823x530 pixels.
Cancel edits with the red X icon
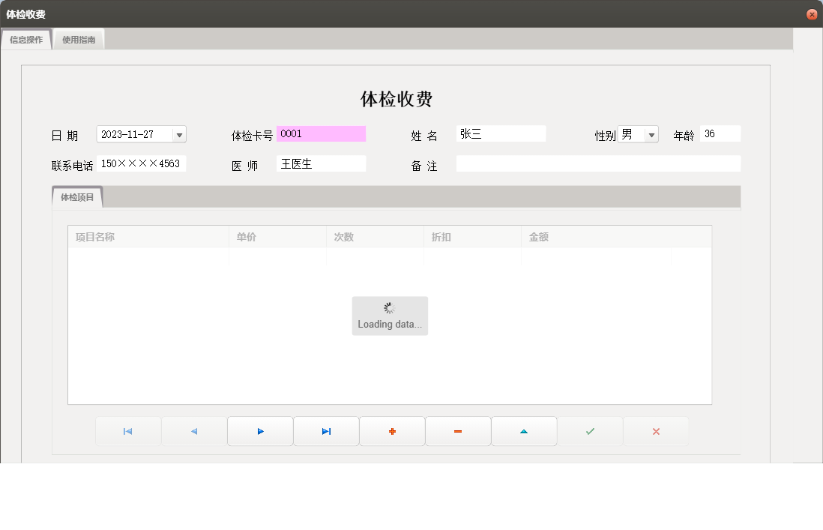tap(656, 431)
